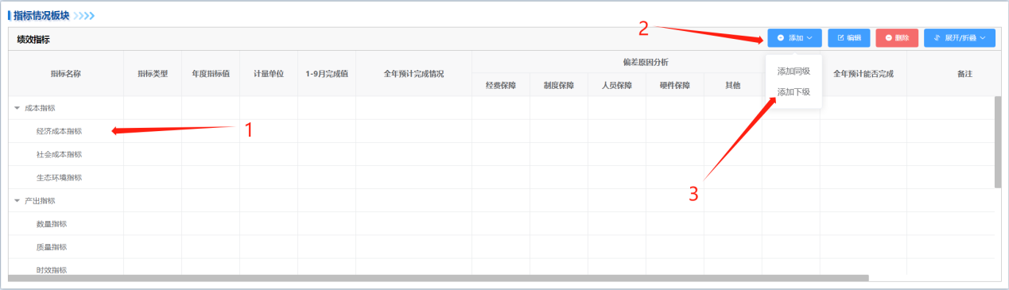
Task: Collapse the 成本指标 tree node
Action: coord(17,107)
